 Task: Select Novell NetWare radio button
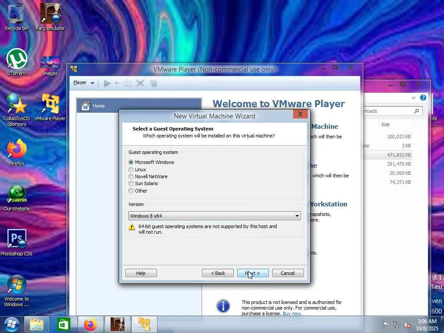point(131,176)
